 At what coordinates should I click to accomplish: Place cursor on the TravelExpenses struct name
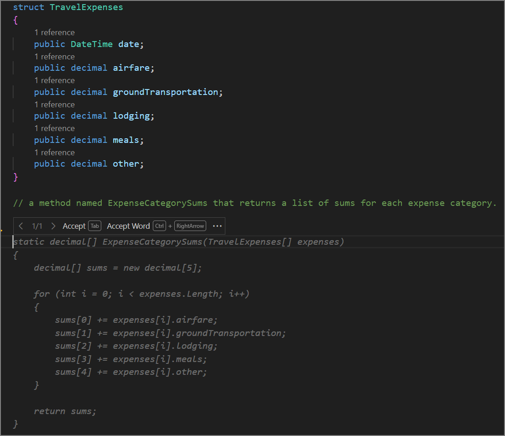pos(86,7)
